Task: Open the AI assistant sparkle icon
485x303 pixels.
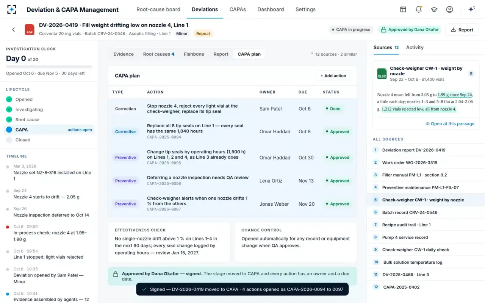Action: 472,9
